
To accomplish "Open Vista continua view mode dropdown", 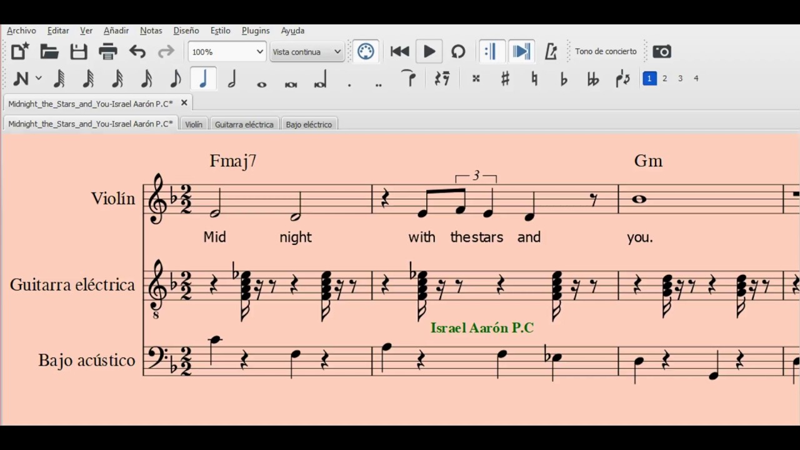I will click(x=307, y=52).
